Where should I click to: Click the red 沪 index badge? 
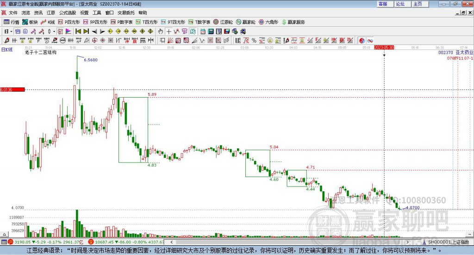(11, 242)
